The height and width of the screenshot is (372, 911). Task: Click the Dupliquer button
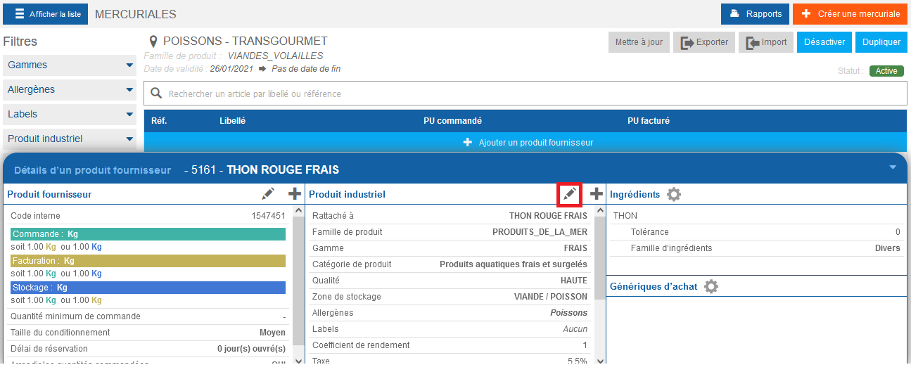click(881, 42)
